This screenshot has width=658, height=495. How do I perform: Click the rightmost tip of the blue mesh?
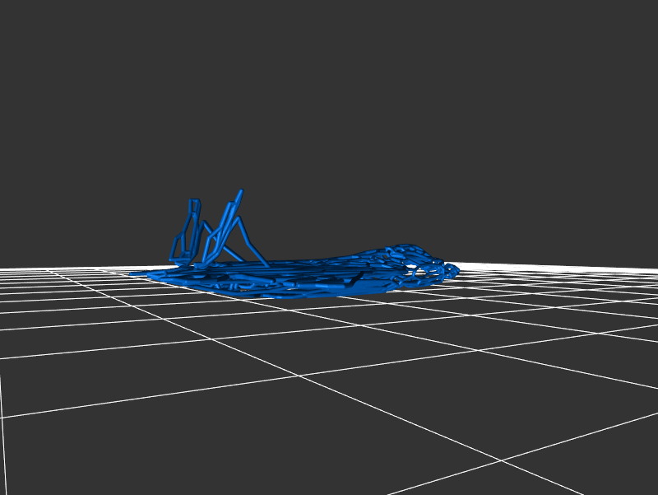pos(457,269)
